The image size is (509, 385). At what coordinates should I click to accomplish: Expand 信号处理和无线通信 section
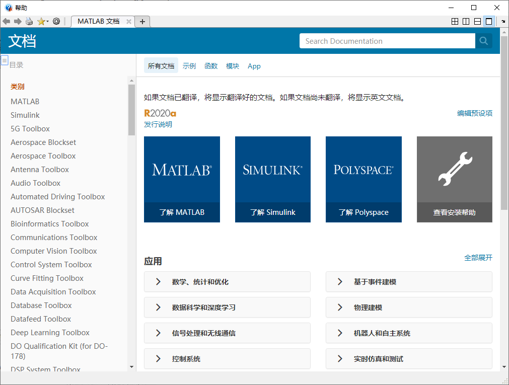(x=227, y=333)
